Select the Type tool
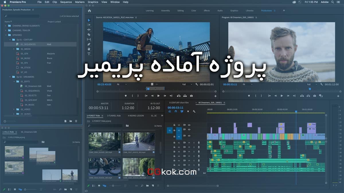The width and height of the screenshot is (344, 193). [89, 54]
